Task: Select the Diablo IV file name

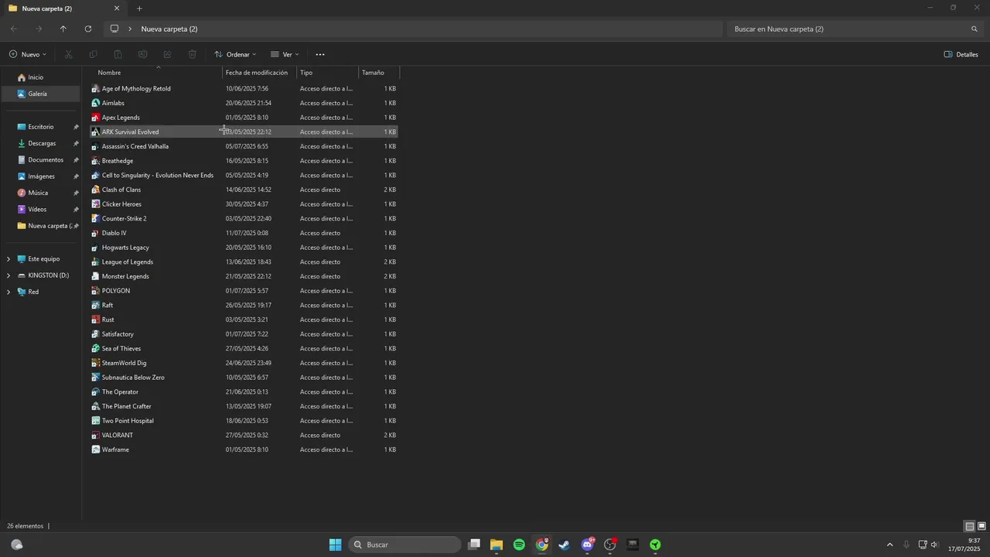Action: [x=114, y=233]
